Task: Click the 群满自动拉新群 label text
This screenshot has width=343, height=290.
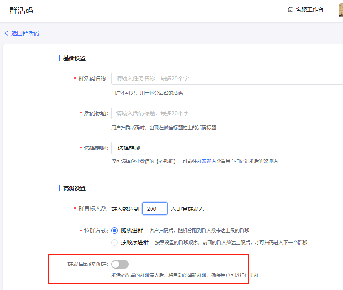Action: (x=88, y=264)
